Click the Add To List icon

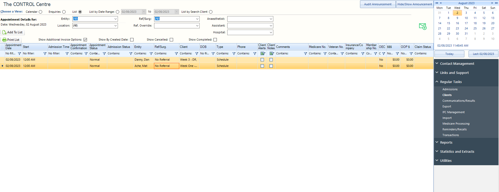tap(4, 32)
